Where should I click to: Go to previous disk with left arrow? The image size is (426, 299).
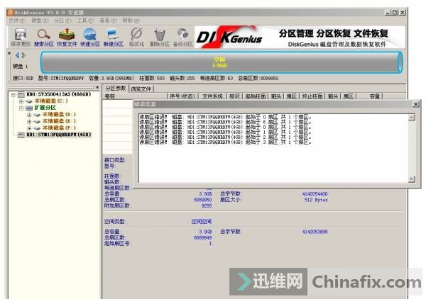17,55
